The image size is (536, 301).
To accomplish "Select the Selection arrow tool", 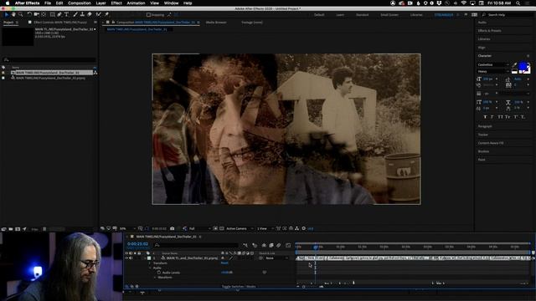I will tap(6, 15).
